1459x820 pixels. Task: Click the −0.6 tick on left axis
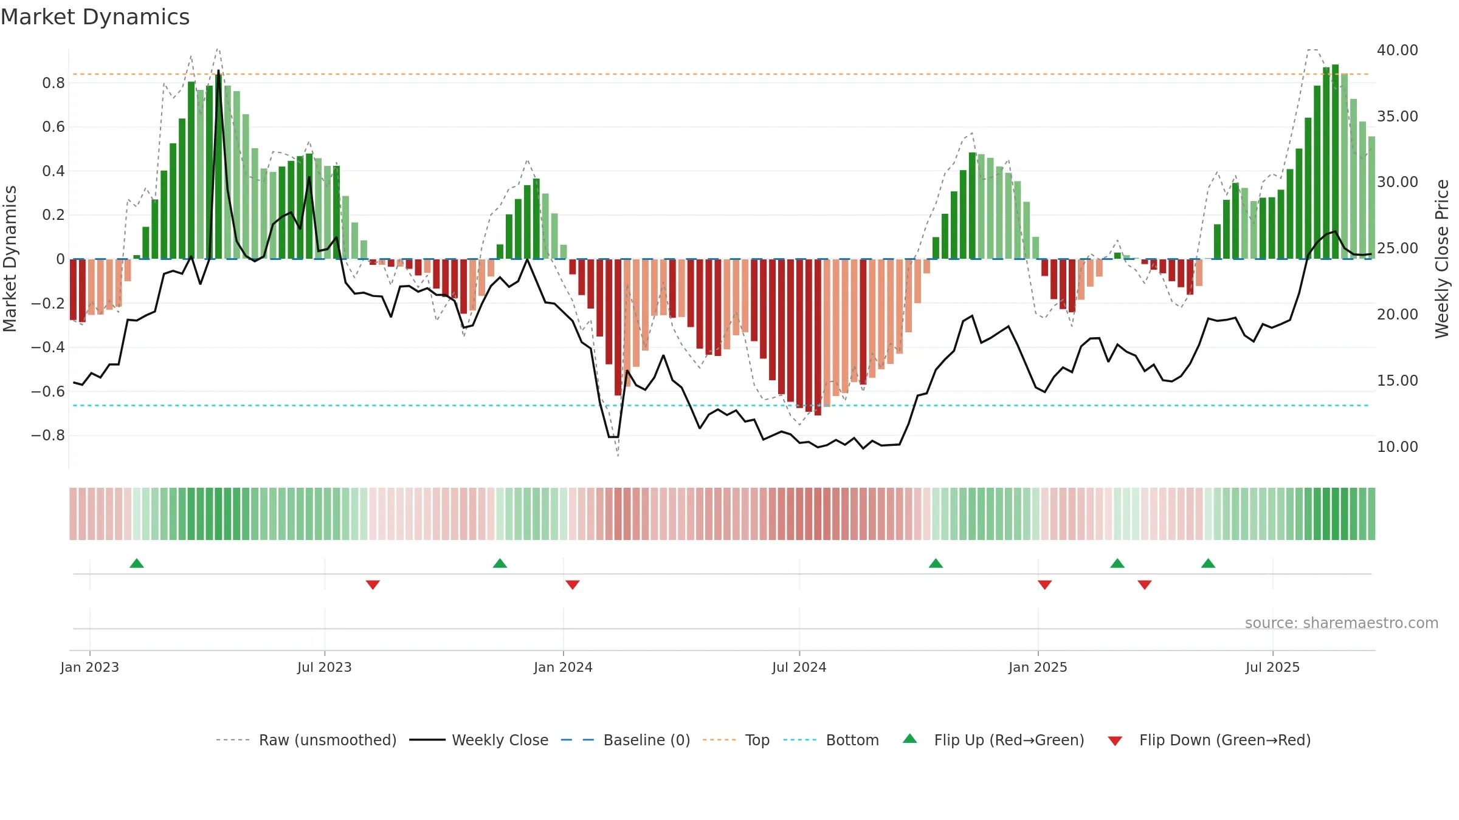click(48, 391)
